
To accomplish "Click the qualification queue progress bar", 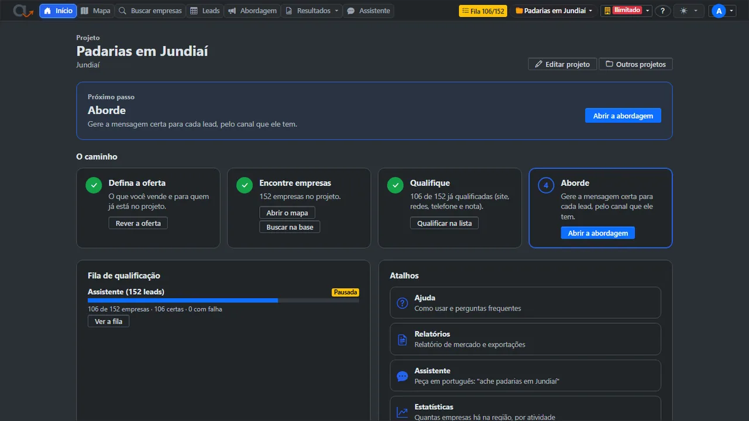I will [224, 300].
